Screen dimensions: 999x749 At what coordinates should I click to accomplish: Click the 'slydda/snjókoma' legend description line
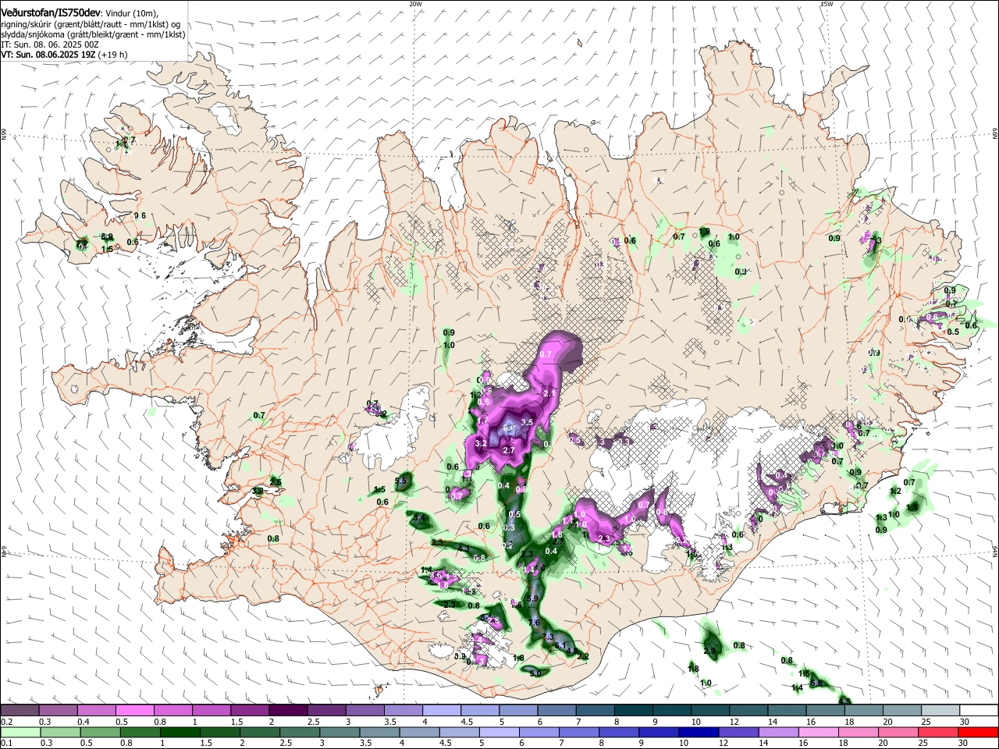coord(93,34)
